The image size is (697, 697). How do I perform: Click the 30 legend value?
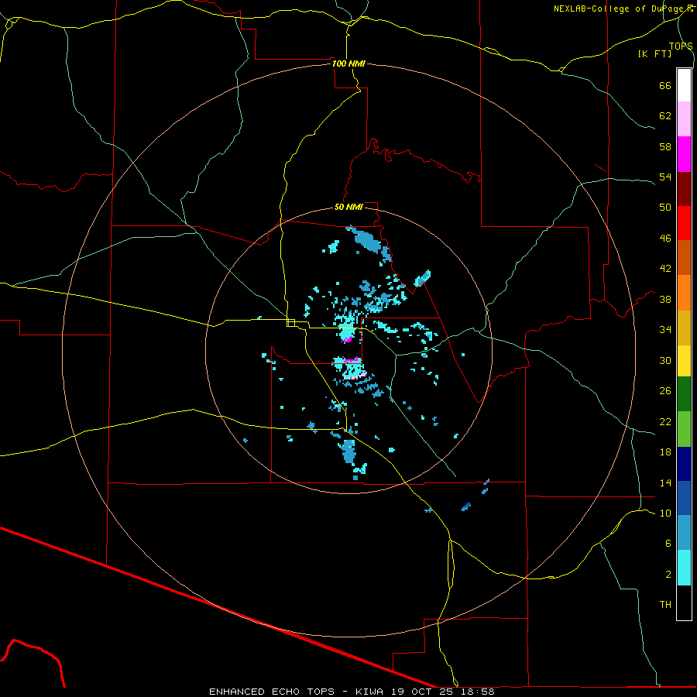tap(665, 360)
